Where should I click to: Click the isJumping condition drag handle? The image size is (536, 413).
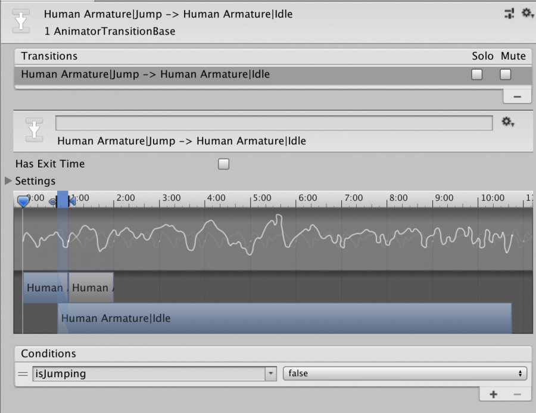(x=23, y=374)
